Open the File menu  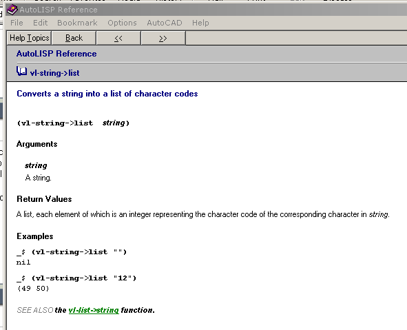pos(17,23)
